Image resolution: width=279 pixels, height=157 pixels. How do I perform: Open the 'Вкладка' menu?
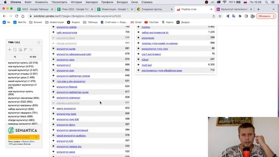point(122,2)
